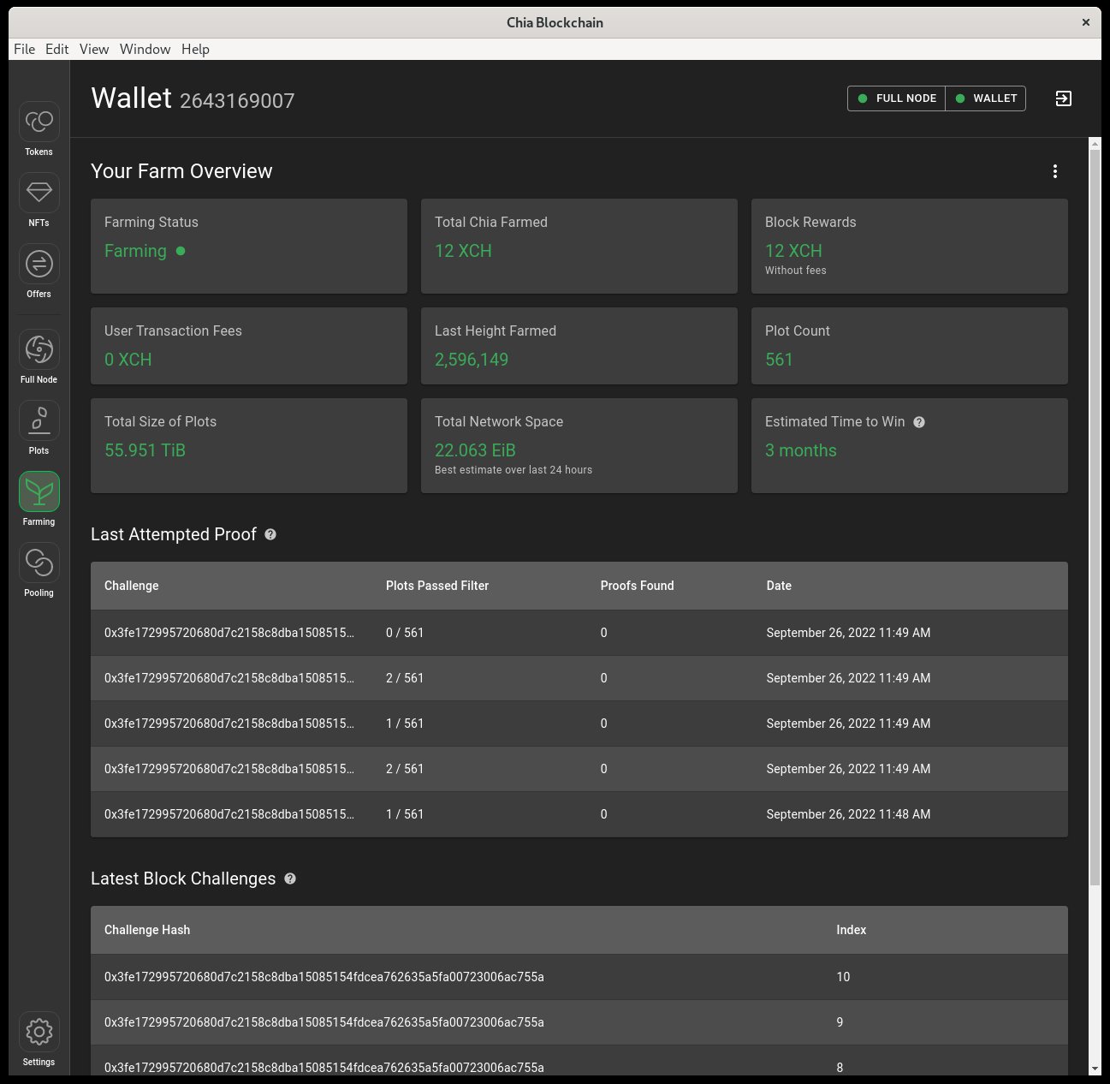Click the logout icon in header
Screen dimensions: 1110x1084
tap(1063, 98)
